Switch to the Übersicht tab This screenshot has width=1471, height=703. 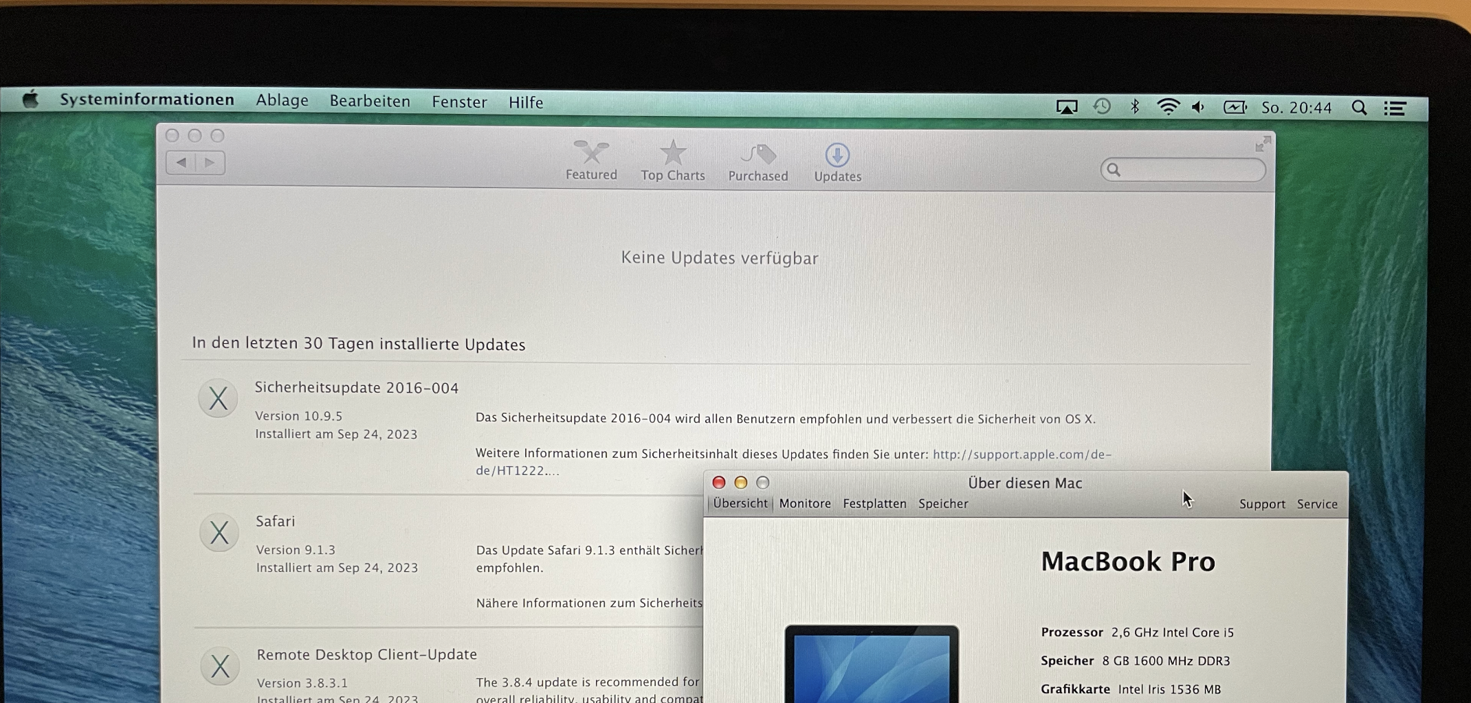pyautogui.click(x=740, y=503)
